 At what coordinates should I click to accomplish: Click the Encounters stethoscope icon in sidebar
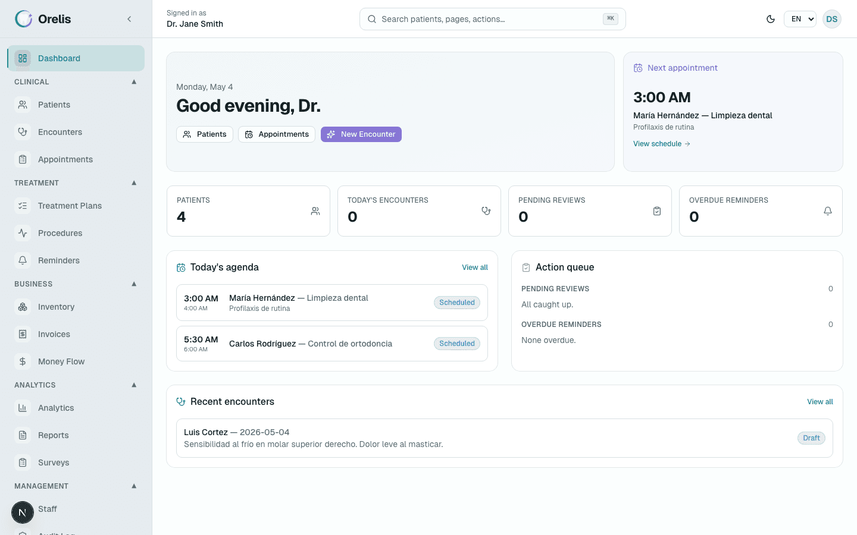coord(23,132)
